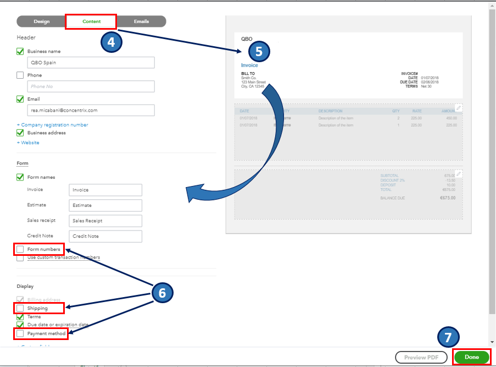Click the Business name field with QBO Spain
Image resolution: width=496 pixels, height=367 pixels.
click(91, 63)
